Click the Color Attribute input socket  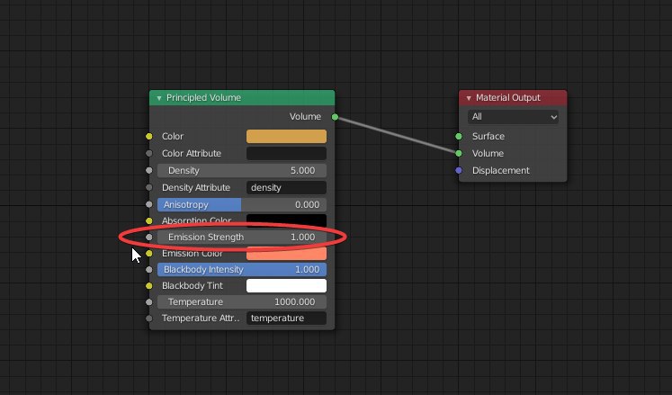click(149, 153)
